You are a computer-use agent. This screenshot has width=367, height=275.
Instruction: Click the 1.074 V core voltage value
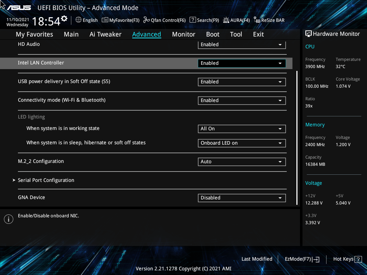coord(343,86)
